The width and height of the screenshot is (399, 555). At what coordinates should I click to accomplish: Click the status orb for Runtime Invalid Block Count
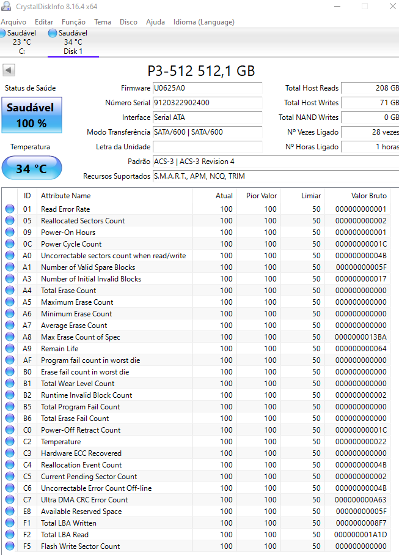(10, 395)
